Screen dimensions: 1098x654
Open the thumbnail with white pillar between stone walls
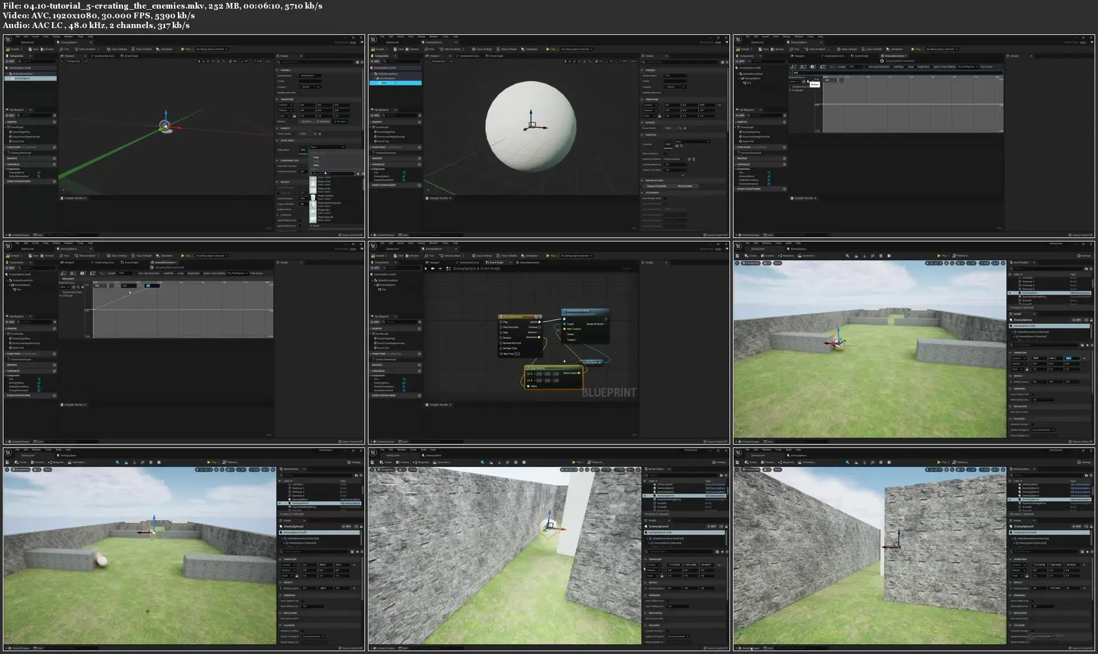pos(549,549)
